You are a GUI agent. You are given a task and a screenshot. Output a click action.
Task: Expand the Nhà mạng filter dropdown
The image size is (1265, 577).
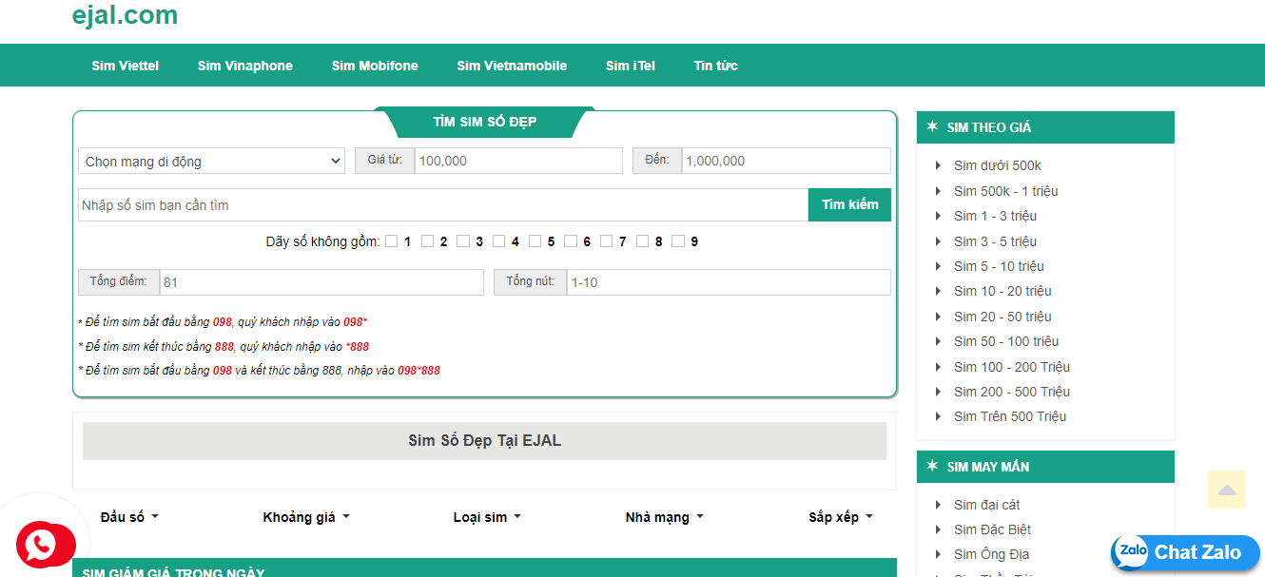click(x=664, y=517)
